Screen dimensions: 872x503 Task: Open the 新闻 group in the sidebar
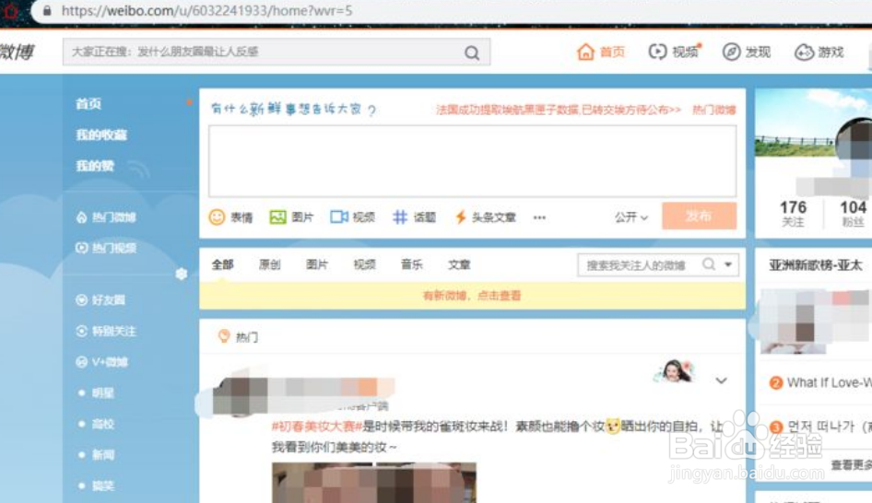pyautogui.click(x=102, y=455)
